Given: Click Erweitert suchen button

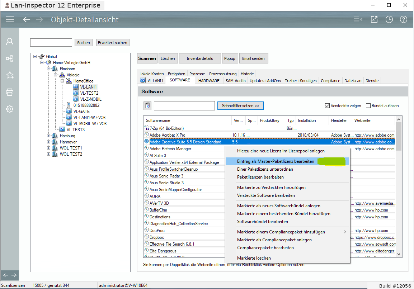Looking at the screenshot, I should (x=113, y=43).
